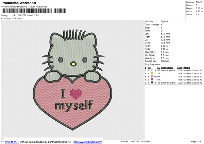Click the 'Print to PDF' link
Image resolution: width=204 pixels, height=144 pixels.
[12, 142]
